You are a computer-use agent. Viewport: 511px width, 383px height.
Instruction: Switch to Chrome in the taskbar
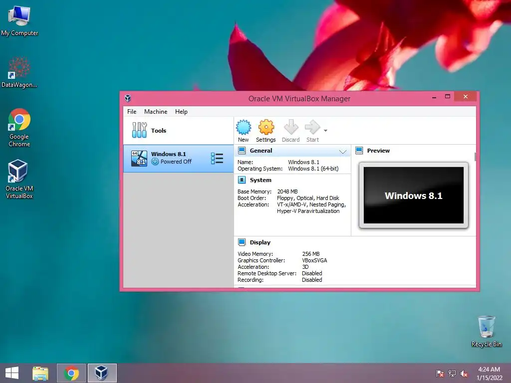tap(71, 373)
